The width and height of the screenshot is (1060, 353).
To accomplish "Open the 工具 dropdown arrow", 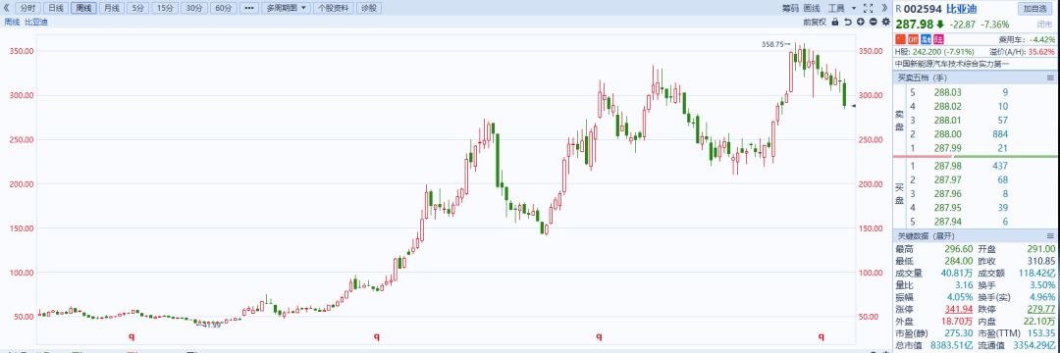I will pyautogui.click(x=854, y=8).
